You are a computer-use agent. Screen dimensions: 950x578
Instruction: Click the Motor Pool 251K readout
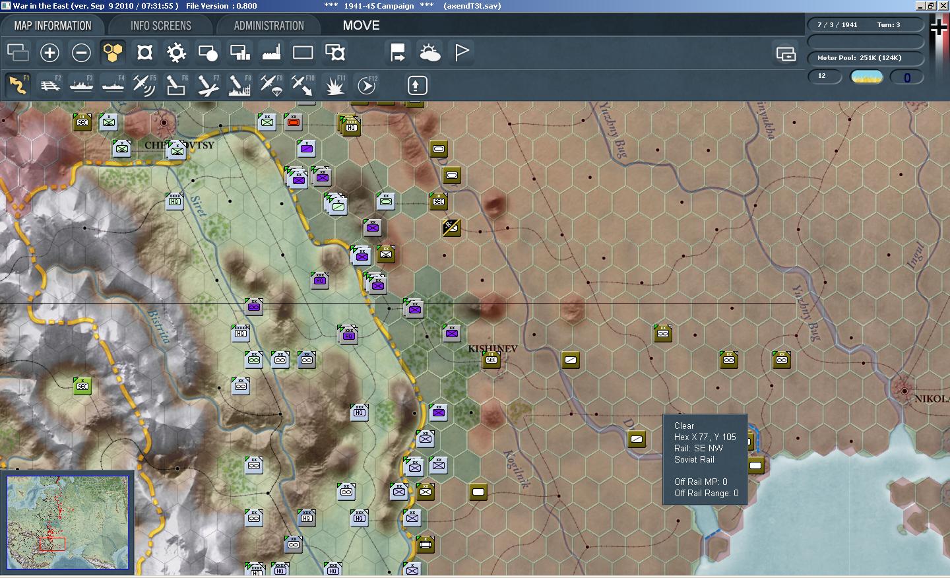865,58
